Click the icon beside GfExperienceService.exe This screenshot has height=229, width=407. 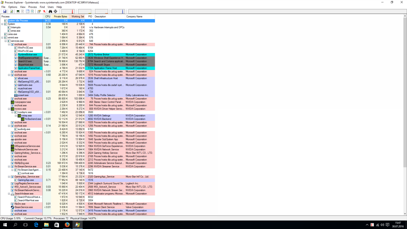(x=12, y=146)
